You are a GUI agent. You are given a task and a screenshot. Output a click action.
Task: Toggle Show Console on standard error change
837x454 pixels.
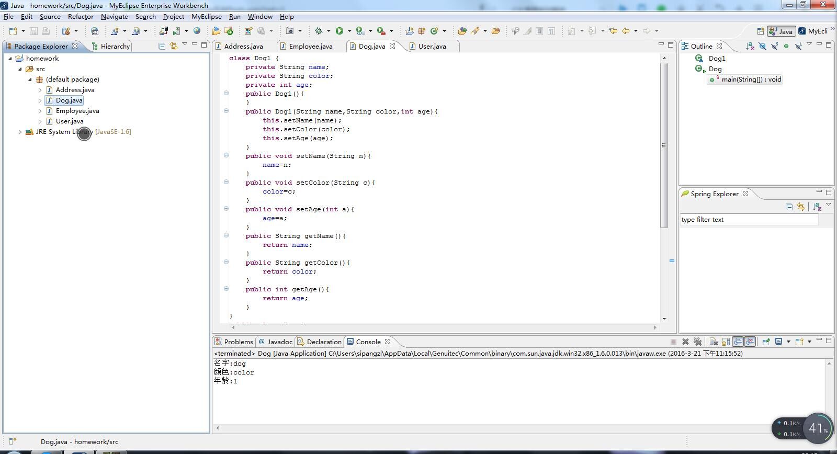click(x=750, y=342)
